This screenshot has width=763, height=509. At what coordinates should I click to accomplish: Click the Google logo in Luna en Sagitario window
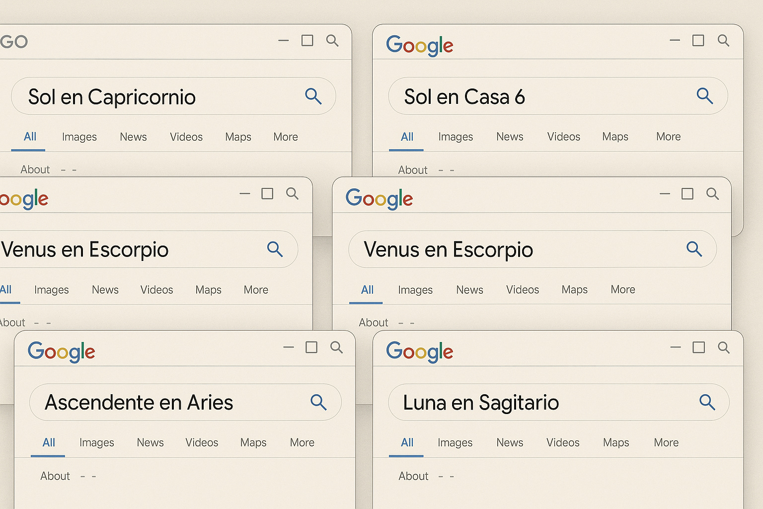[x=420, y=351]
